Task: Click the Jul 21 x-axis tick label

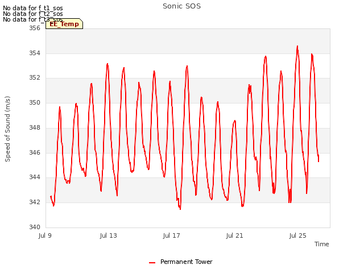Action: pyautogui.click(x=234, y=235)
